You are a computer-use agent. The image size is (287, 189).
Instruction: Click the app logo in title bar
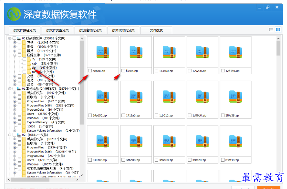tap(14, 14)
